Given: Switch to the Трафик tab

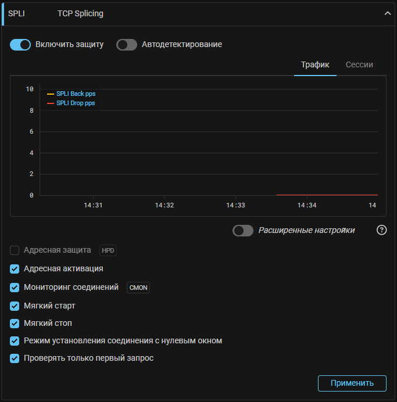Looking at the screenshot, I should 315,65.
